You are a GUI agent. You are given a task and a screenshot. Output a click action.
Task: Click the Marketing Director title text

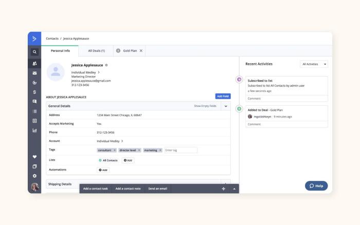pyautogui.click(x=83, y=77)
